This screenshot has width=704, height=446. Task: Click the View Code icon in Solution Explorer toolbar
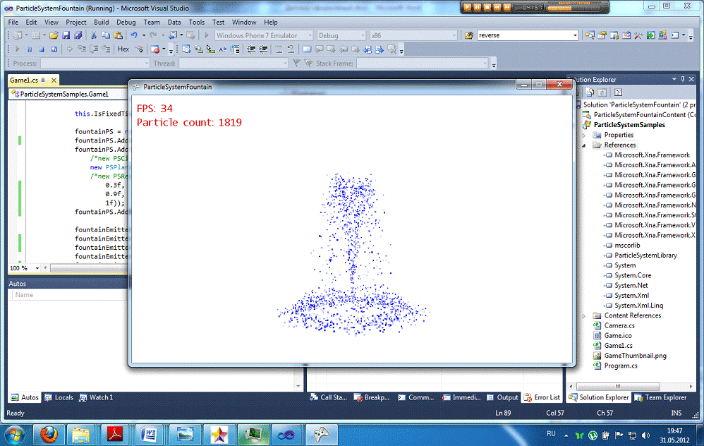coord(618,92)
